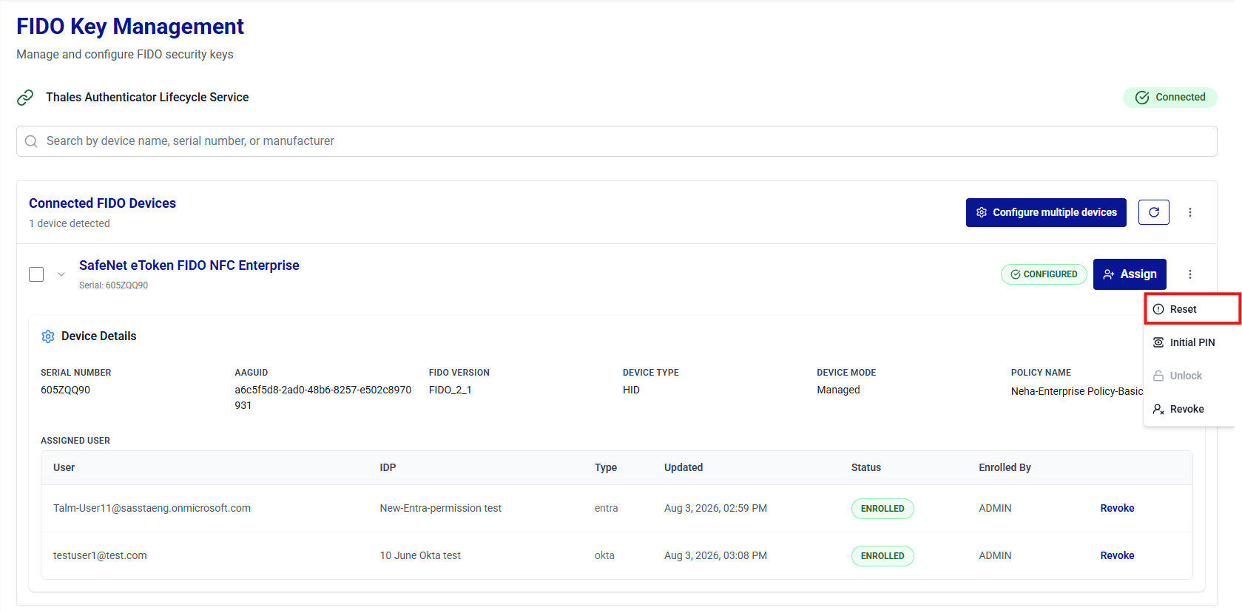Screen dimensions: 1242x613
Task: Click the FIDO Key Management page title
Action: pos(130,27)
